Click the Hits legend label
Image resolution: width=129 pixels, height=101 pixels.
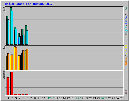(126, 10)
